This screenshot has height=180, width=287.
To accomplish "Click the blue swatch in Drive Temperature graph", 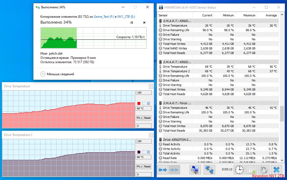I will [x=148, y=103].
